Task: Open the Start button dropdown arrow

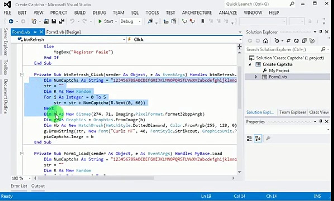Action: [x=116, y=21]
